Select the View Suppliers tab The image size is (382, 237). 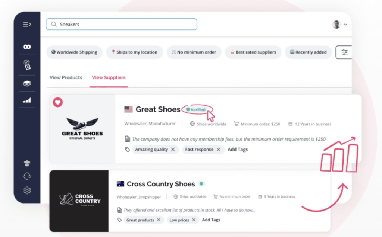pyautogui.click(x=108, y=77)
